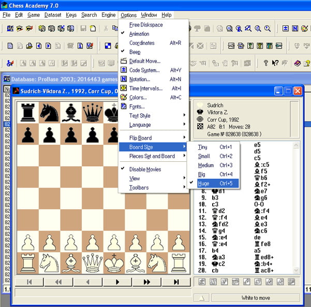311x307 pixels.
Task: Open the Engine menu
Action: pyautogui.click(x=108, y=15)
